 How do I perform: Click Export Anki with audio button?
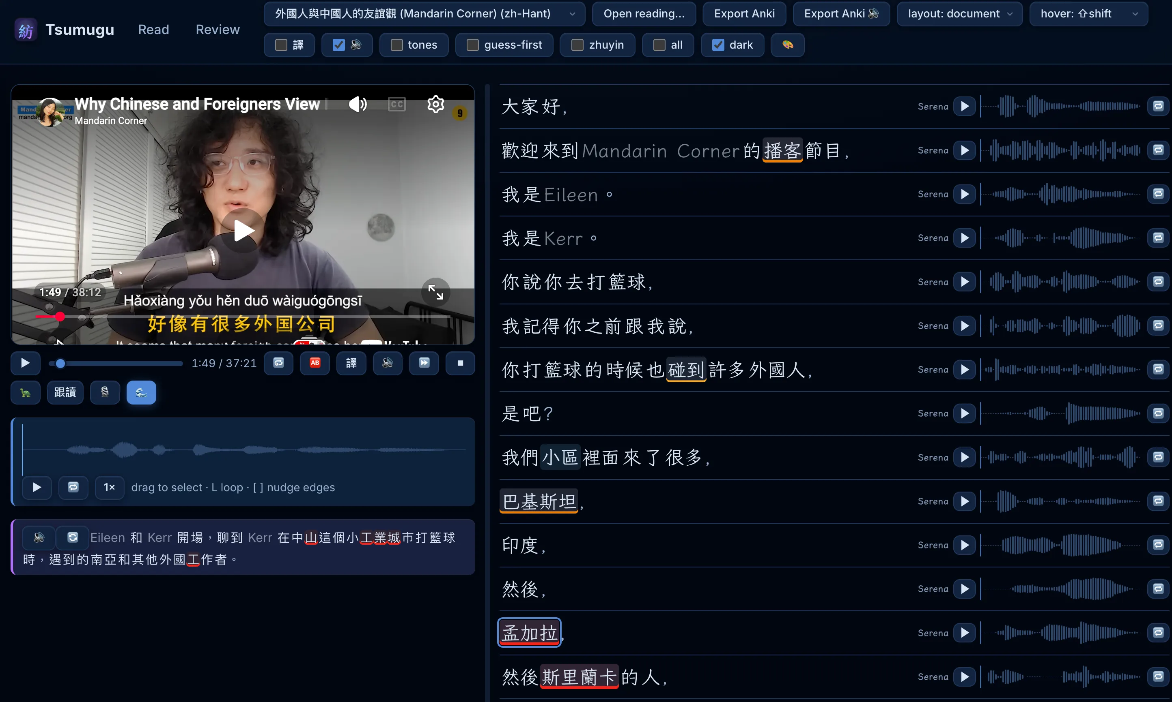tap(841, 14)
